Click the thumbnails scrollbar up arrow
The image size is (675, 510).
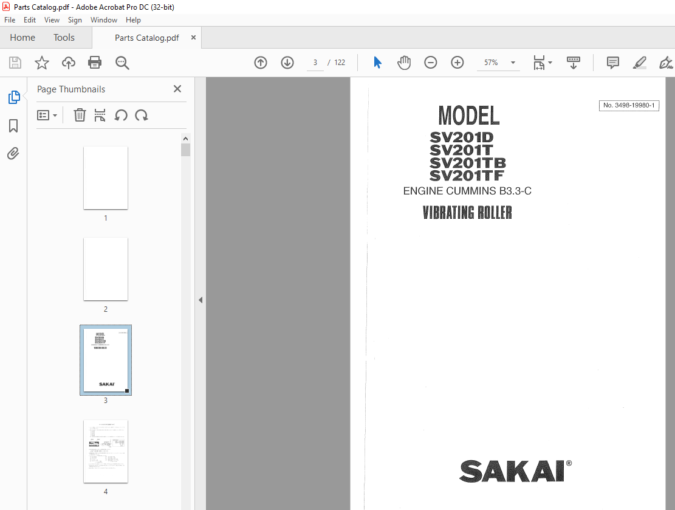click(x=185, y=139)
